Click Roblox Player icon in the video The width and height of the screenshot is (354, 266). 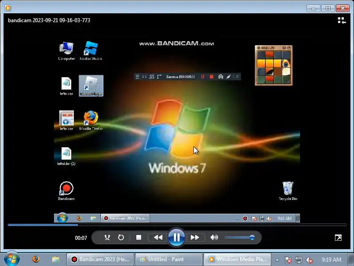pyautogui.click(x=91, y=86)
